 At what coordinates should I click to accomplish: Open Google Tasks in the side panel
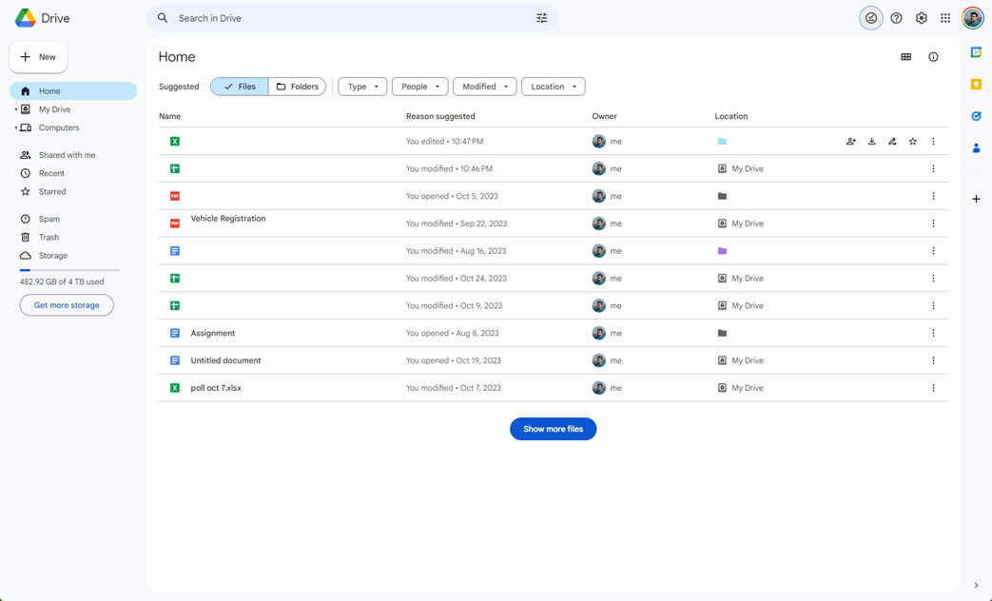pyautogui.click(x=976, y=116)
